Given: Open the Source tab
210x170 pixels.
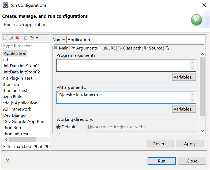Looking at the screenshot, I should pyautogui.click(x=153, y=48).
